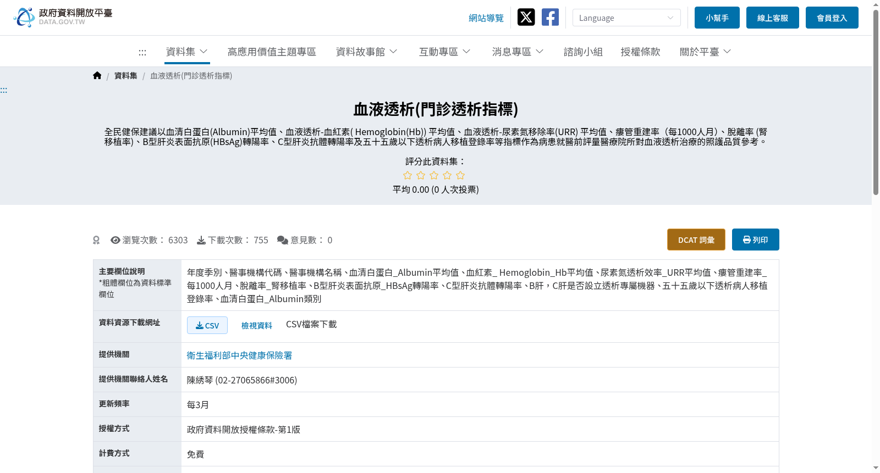This screenshot has height=473, width=880.
Task: Open the 檢視資料 link
Action: [257, 325]
